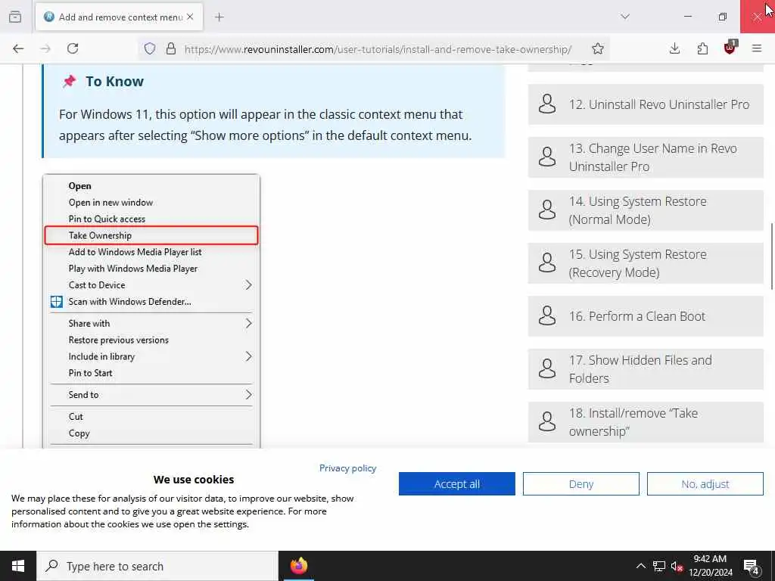Screen dimensions: 775x581
Task: Open the tracking protection shield icon
Action: 150,48
